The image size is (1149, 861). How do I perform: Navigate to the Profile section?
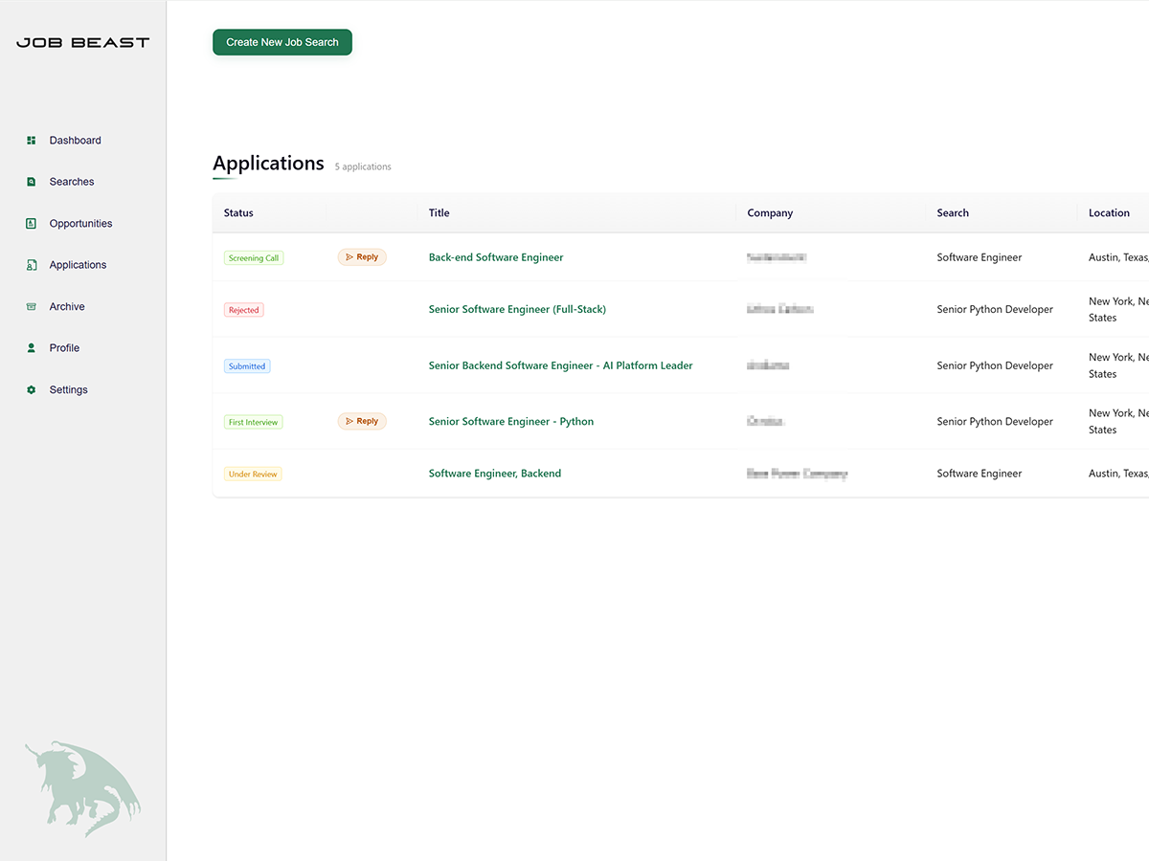[64, 347]
